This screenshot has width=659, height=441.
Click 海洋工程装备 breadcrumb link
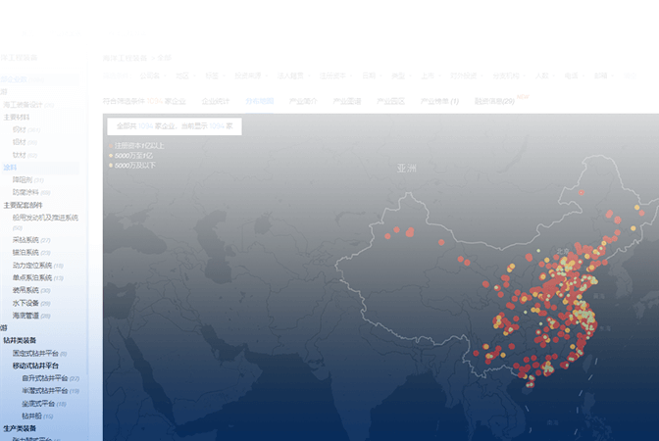click(x=123, y=58)
